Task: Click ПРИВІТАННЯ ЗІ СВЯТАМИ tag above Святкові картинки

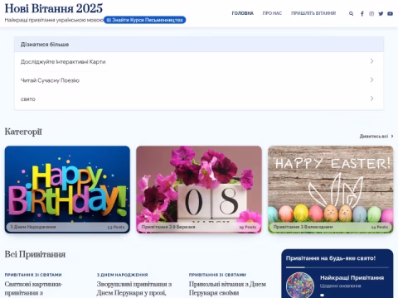Action: [33, 275]
